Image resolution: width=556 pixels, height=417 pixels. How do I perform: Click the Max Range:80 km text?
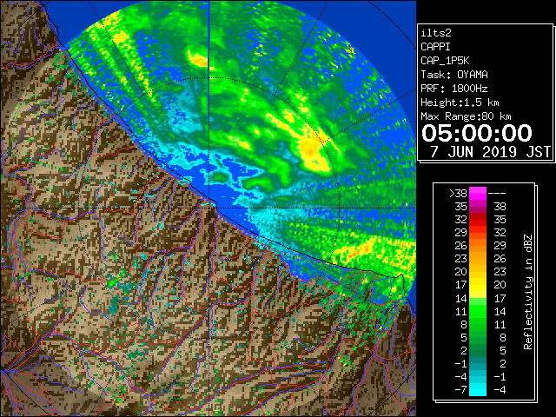[x=466, y=116]
